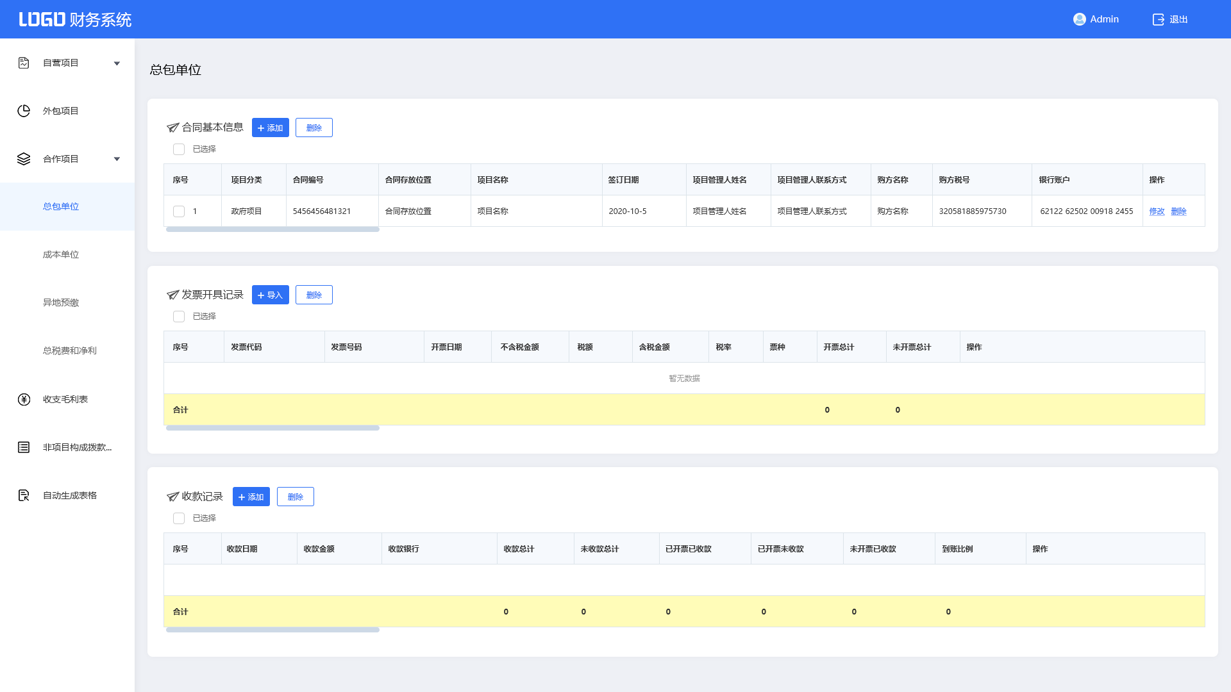Click the 自动生成表格 document icon

[24, 495]
